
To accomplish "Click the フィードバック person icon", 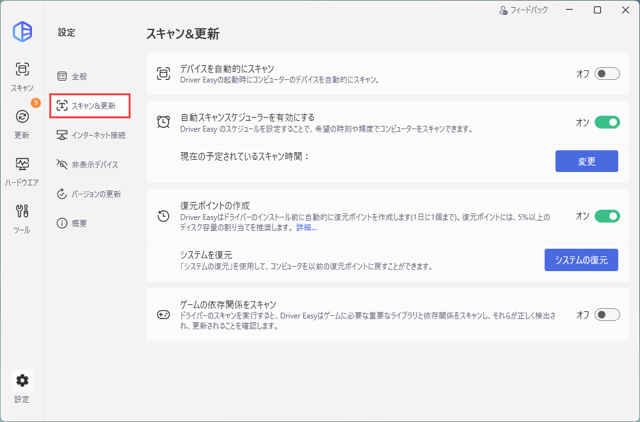I will point(503,10).
